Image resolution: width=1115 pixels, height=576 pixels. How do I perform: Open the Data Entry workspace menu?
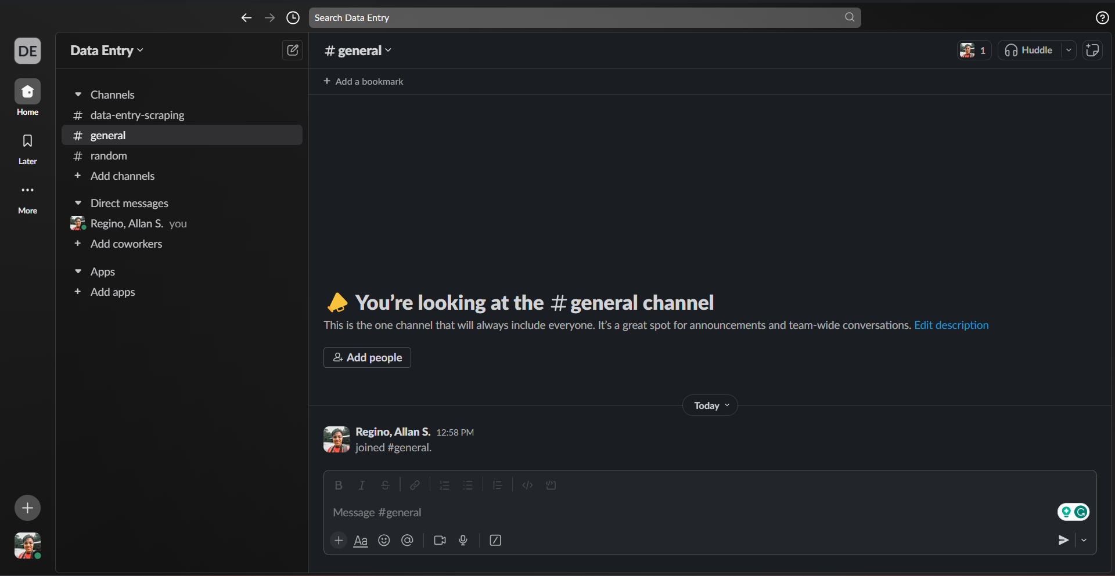(x=107, y=50)
